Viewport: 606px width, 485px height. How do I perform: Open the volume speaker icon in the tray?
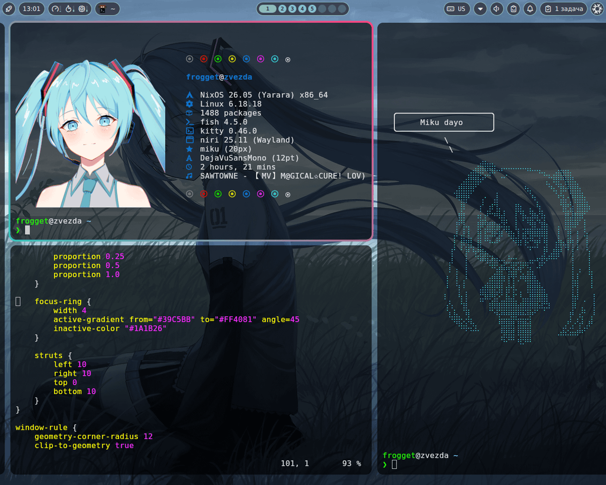tap(497, 9)
